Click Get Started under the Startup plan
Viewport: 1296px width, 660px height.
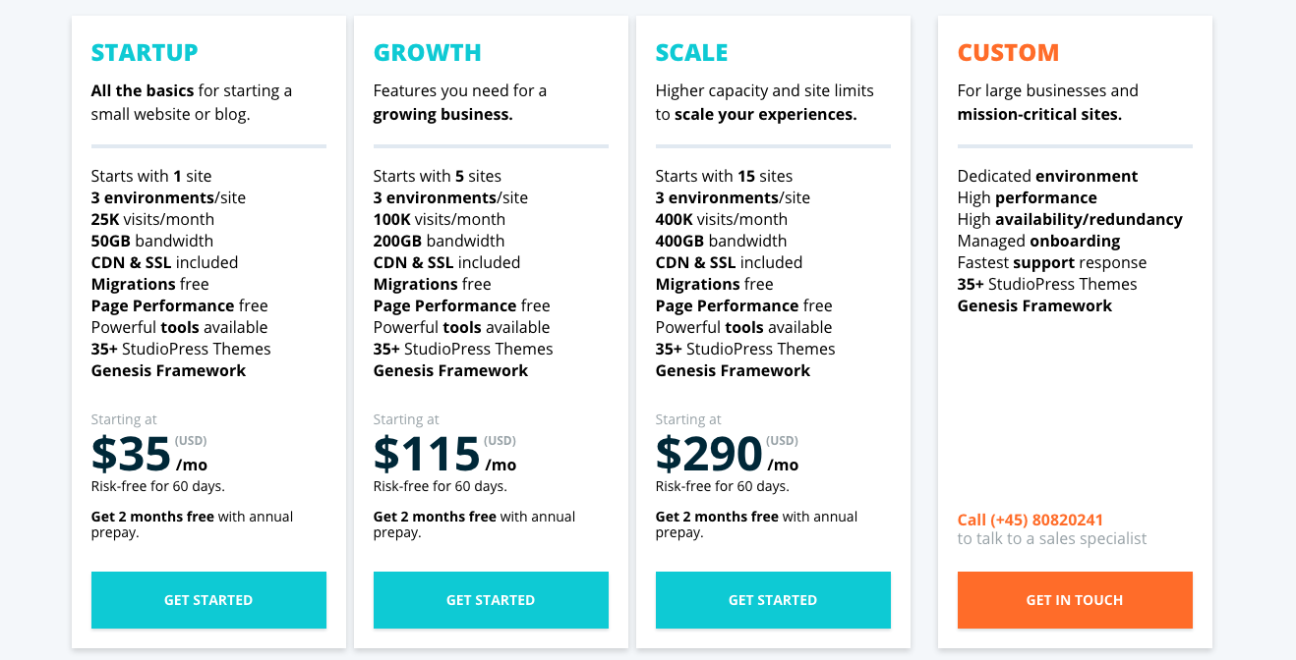click(208, 600)
